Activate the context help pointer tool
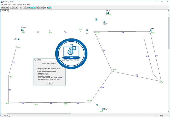The width and height of the screenshot is (170, 117). click(16, 7)
